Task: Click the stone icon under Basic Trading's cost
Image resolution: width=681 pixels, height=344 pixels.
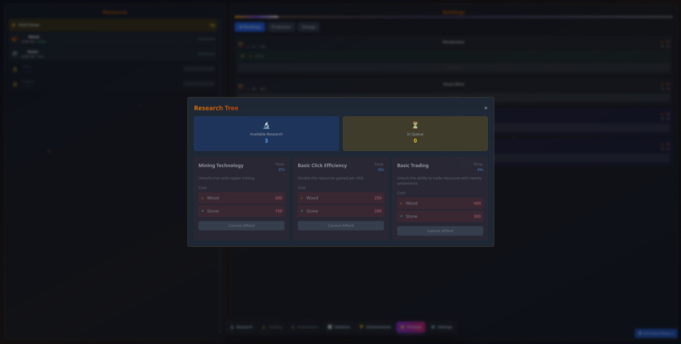Action: [x=402, y=216]
